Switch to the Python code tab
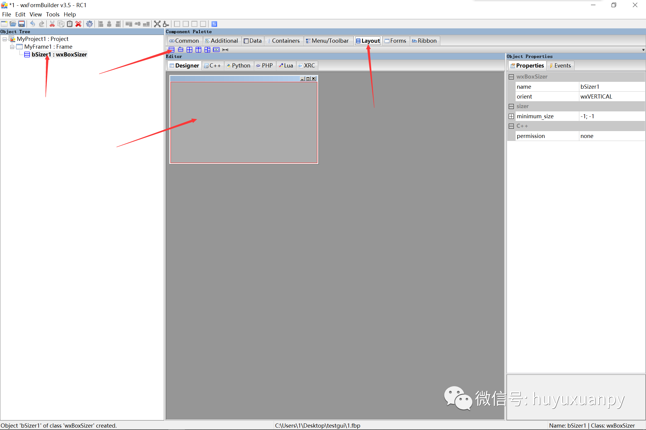The width and height of the screenshot is (646, 430). (239, 65)
